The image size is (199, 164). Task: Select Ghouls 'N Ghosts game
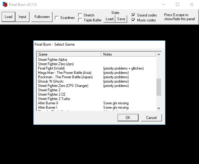[x=51, y=81]
